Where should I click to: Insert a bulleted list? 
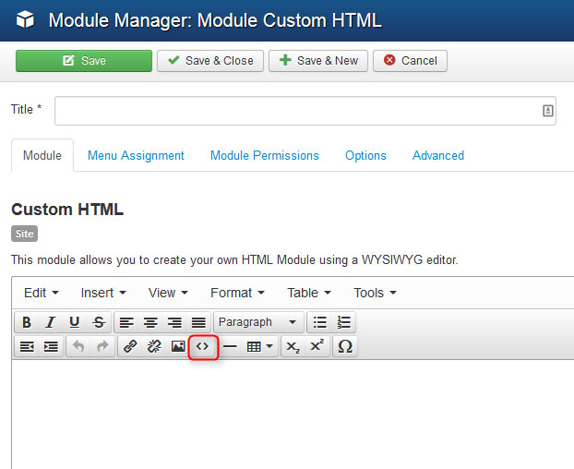point(320,322)
